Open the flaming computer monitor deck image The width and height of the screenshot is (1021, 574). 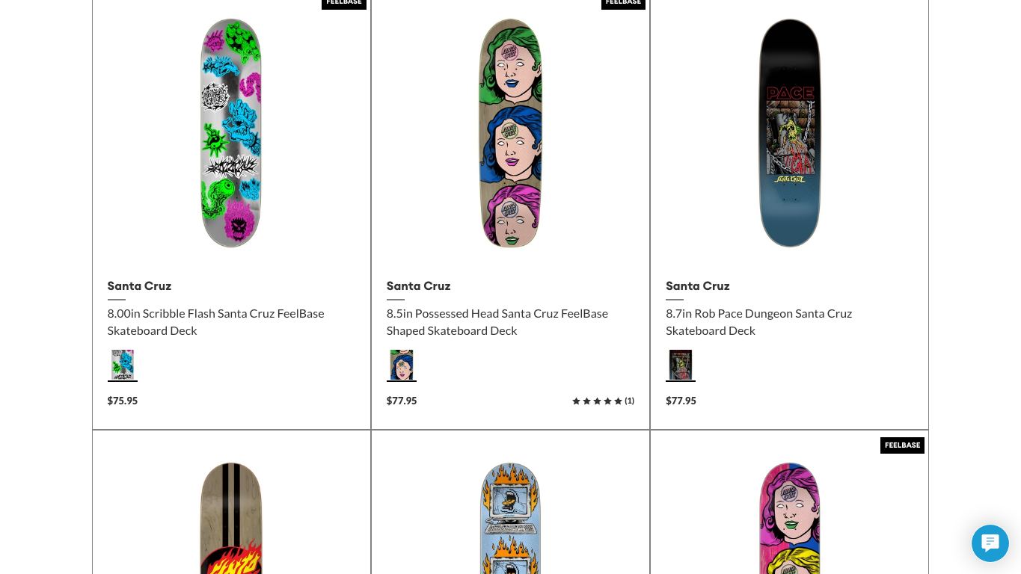tap(510, 518)
